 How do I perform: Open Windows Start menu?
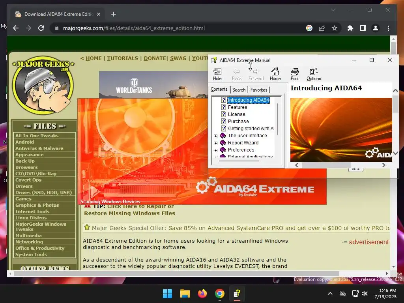[167, 294]
